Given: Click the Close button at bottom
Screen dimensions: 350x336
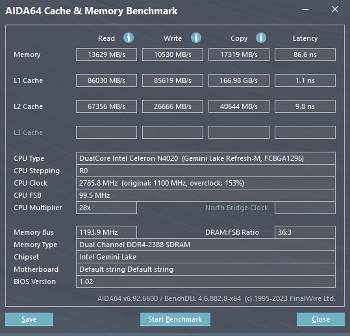Looking at the screenshot, I should (x=321, y=319).
